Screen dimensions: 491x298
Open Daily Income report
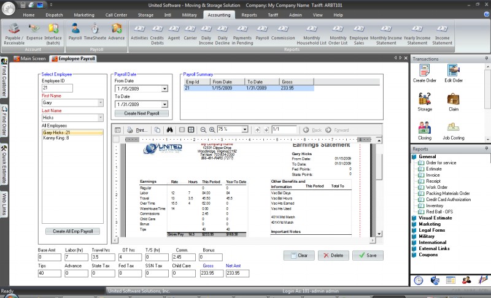coord(206,34)
